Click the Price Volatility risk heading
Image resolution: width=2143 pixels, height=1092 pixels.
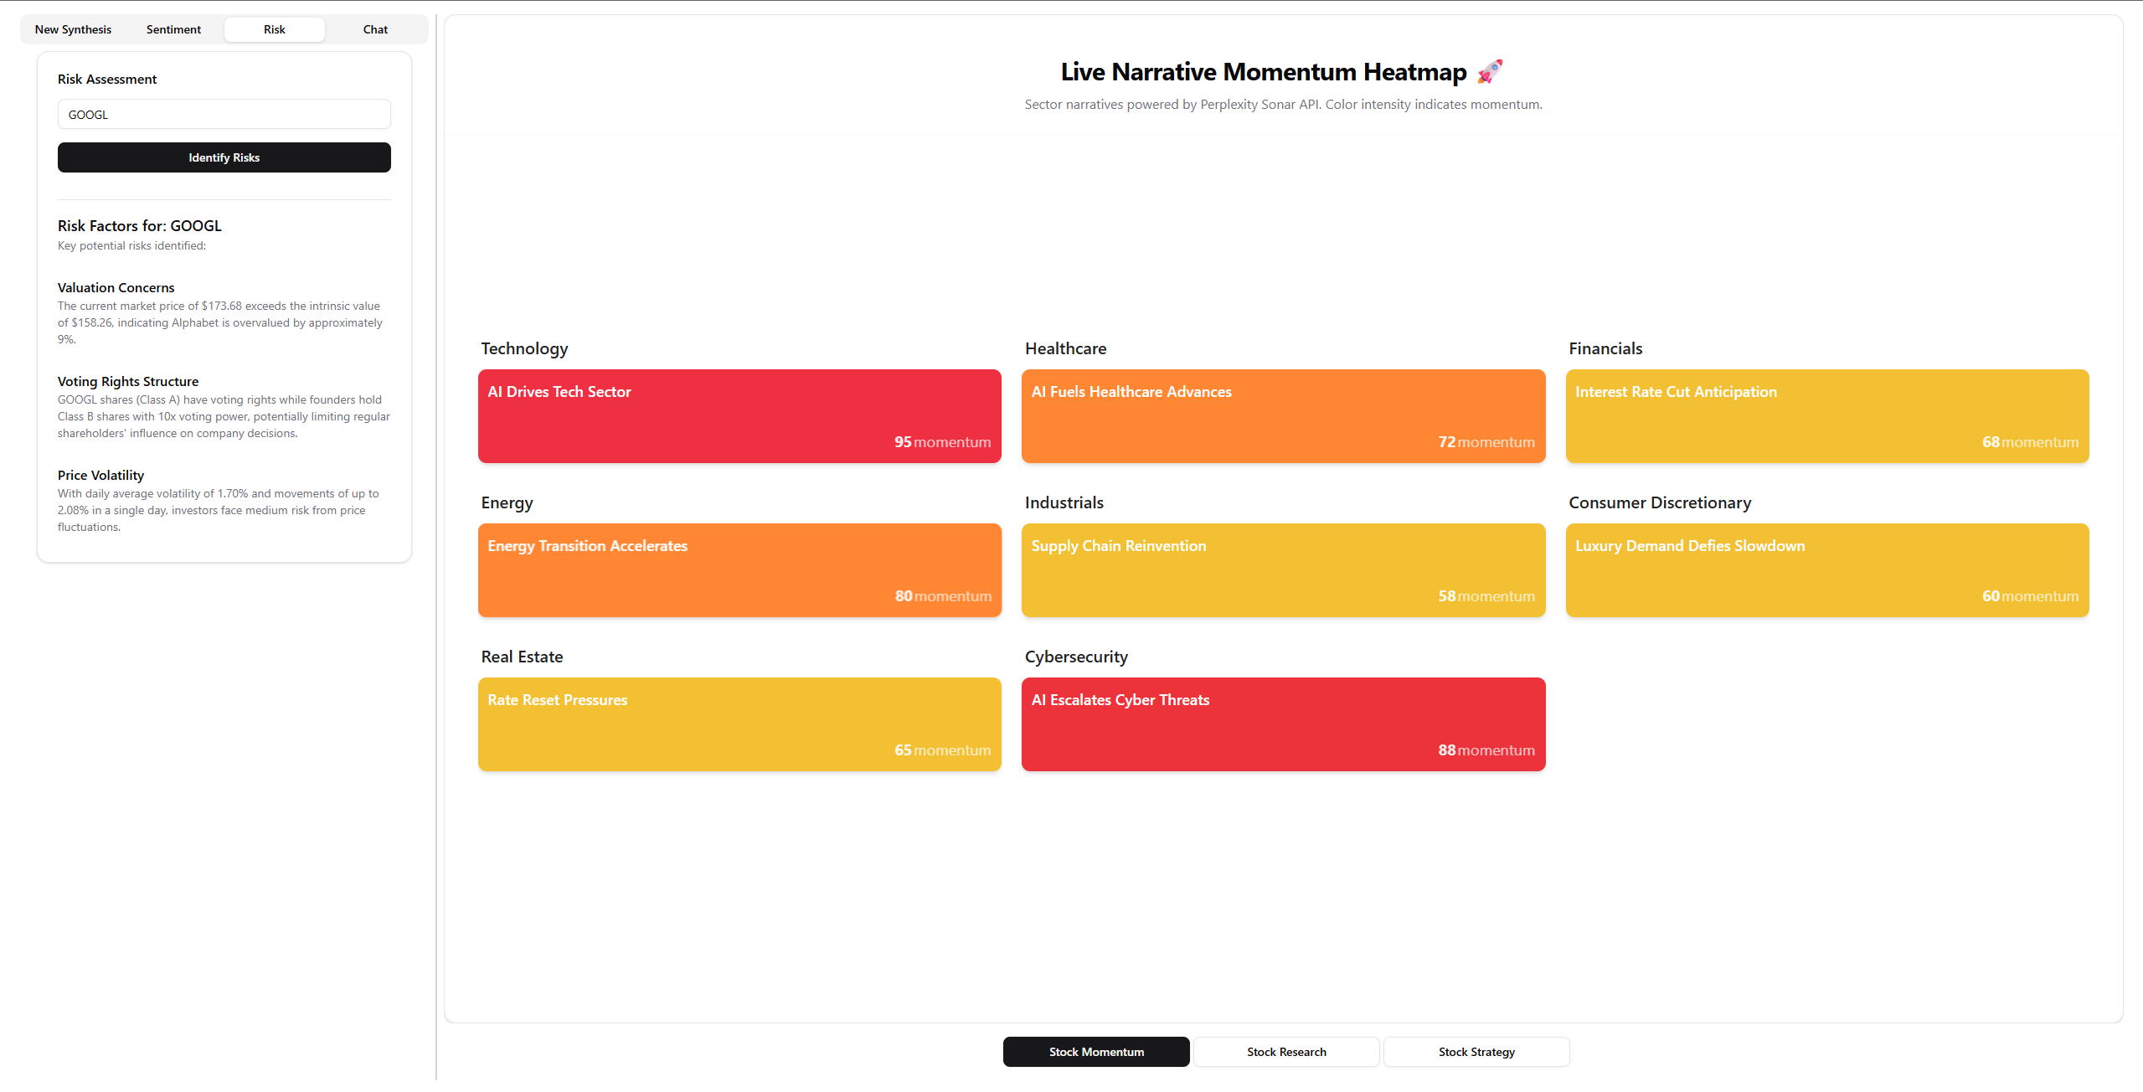[100, 476]
